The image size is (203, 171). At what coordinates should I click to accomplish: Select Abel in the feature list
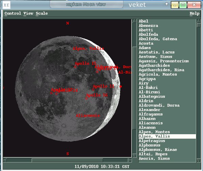[x=167, y=21]
